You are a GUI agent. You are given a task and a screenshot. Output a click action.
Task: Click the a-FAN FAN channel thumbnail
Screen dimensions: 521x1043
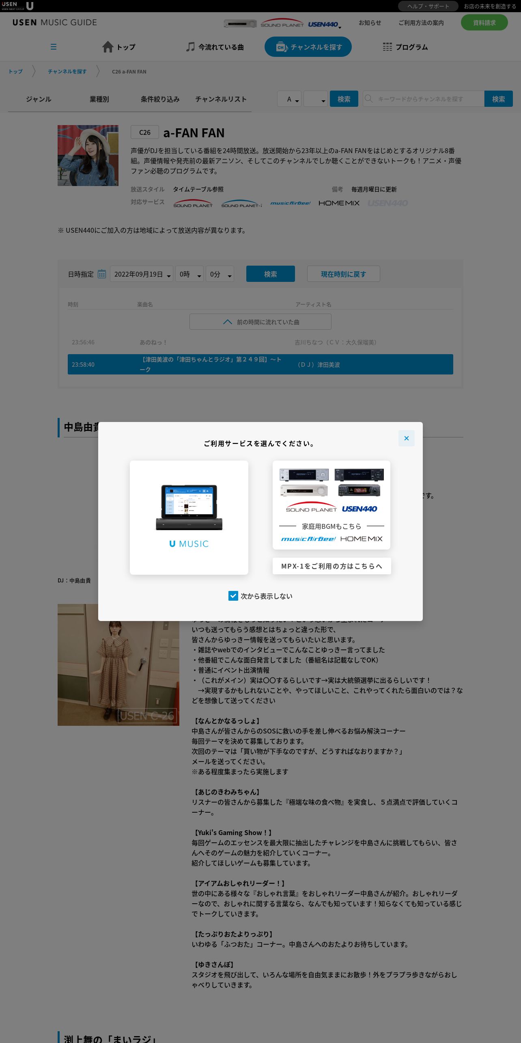[88, 155]
